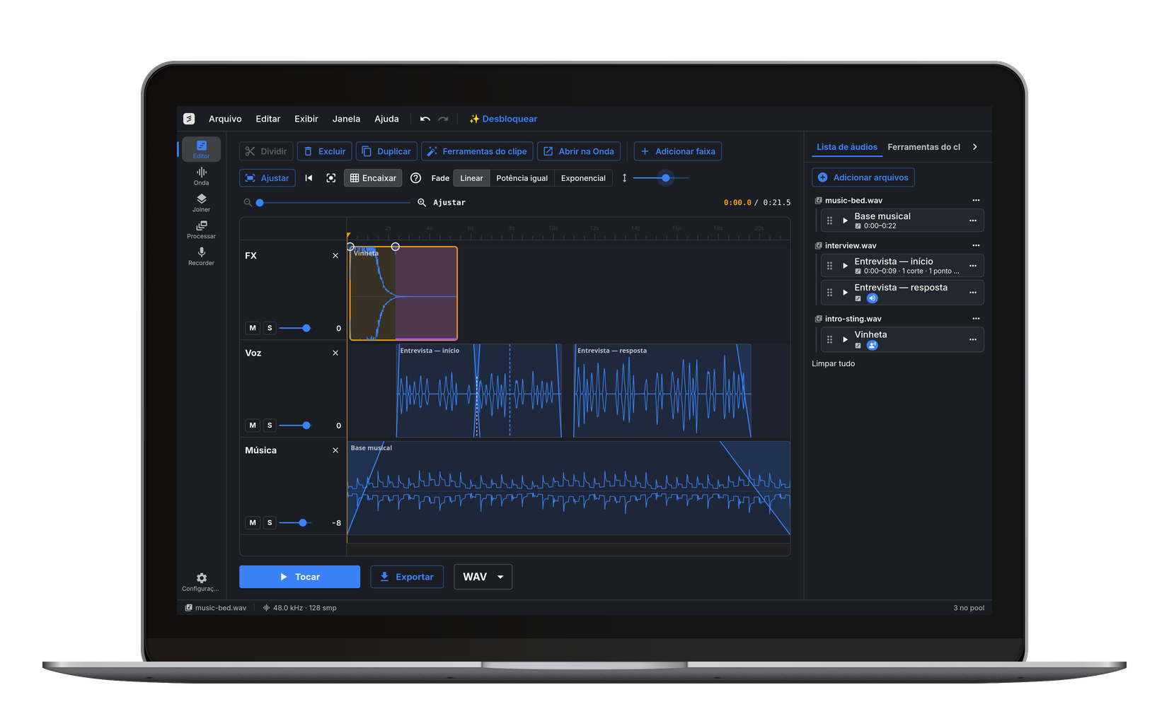Mute the Música track
The width and height of the screenshot is (1169, 721).
click(253, 523)
